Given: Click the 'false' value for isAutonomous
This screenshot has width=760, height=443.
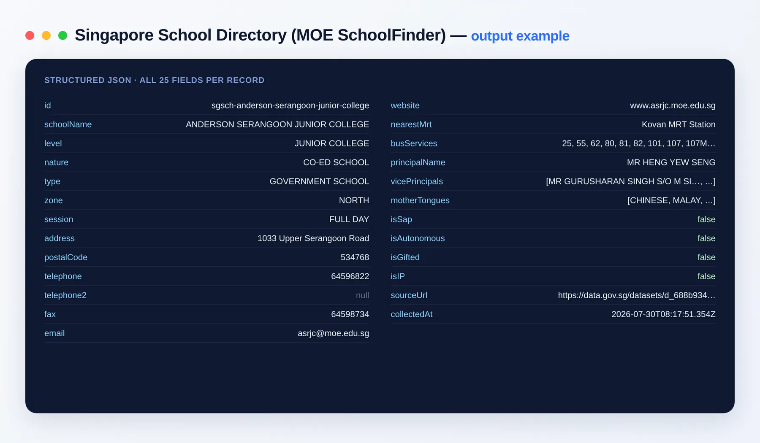Looking at the screenshot, I should [x=706, y=238].
